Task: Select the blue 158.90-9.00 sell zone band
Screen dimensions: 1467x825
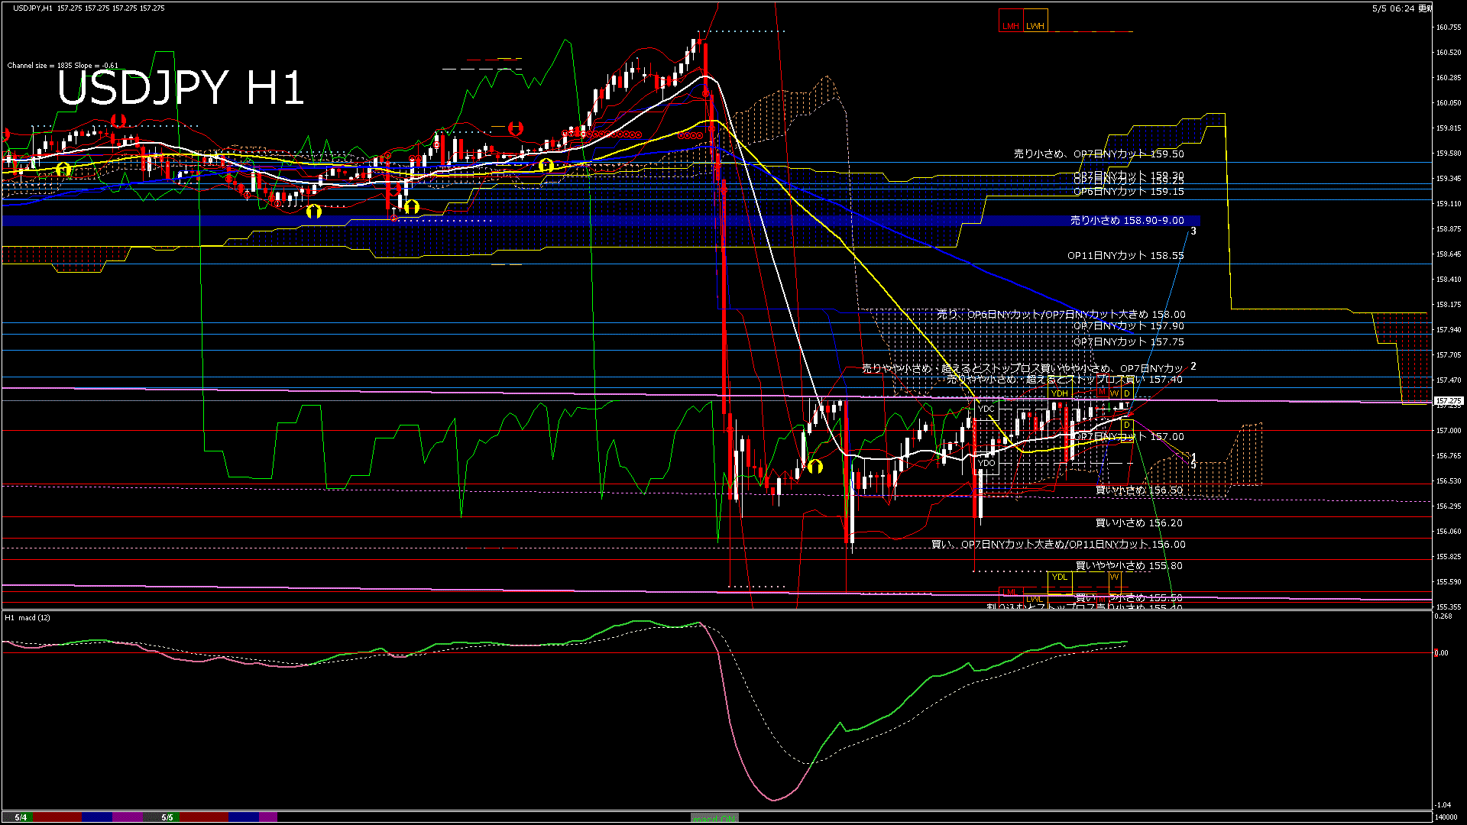Action: pos(601,220)
